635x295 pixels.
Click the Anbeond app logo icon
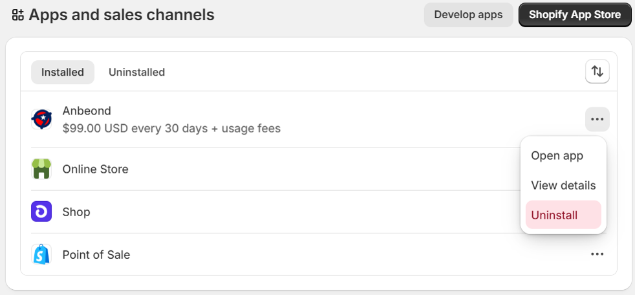tap(41, 119)
